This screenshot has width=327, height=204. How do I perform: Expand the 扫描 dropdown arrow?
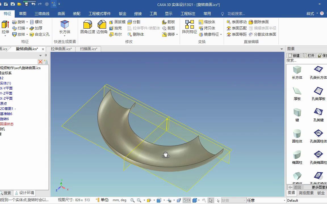pyautogui.click(x=27, y=28)
